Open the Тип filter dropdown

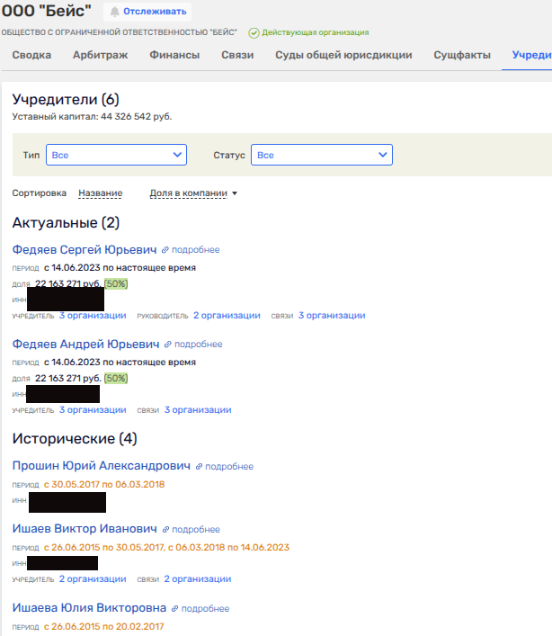tap(116, 156)
